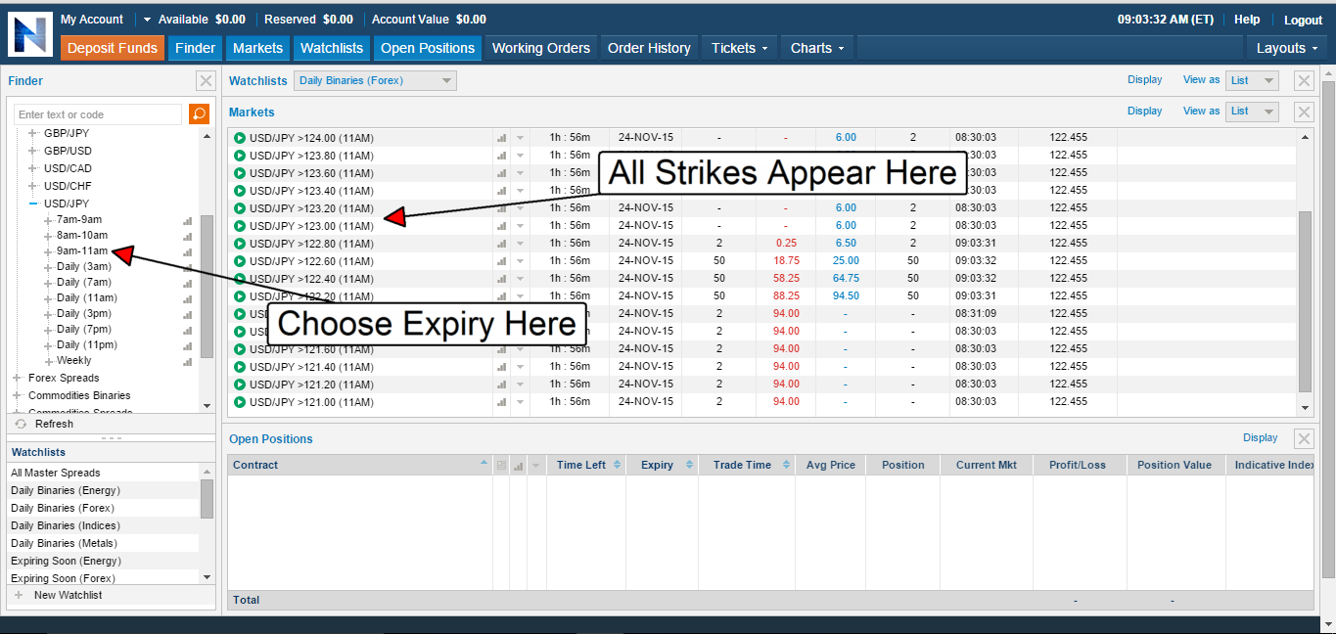Image resolution: width=1336 pixels, height=634 pixels.
Task: Click the Deposit Funds button
Action: [x=113, y=48]
